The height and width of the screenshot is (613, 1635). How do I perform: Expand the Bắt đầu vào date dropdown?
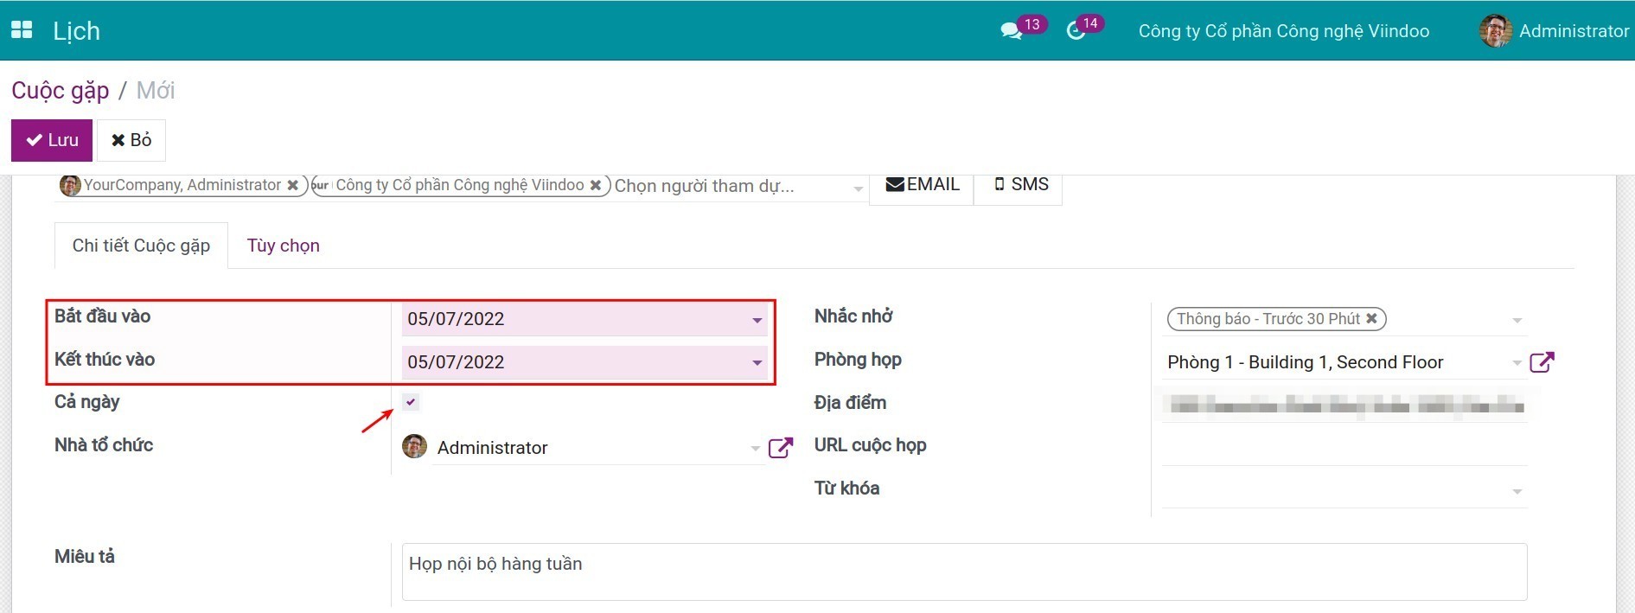[x=757, y=320]
